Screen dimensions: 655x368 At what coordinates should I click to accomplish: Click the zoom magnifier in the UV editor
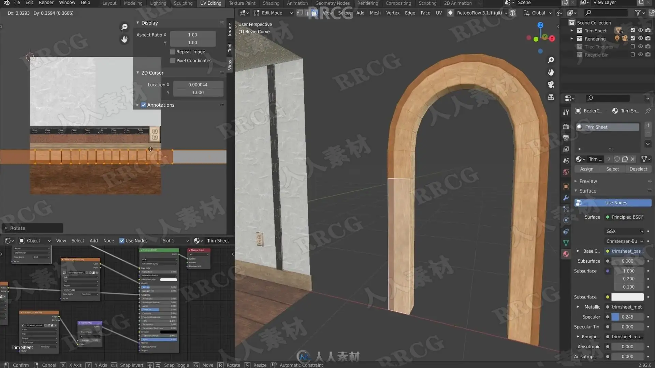pyautogui.click(x=125, y=27)
